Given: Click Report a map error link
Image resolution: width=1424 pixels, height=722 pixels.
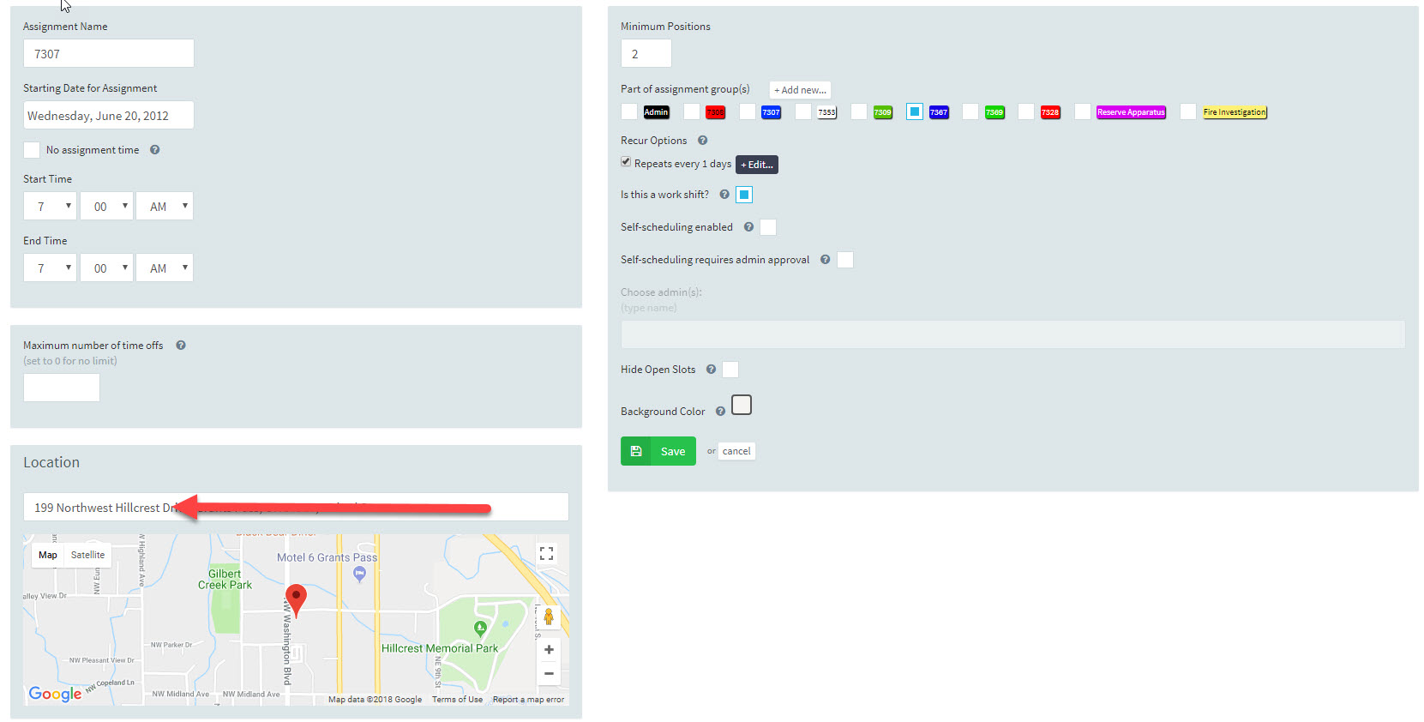Looking at the screenshot, I should coord(528,700).
